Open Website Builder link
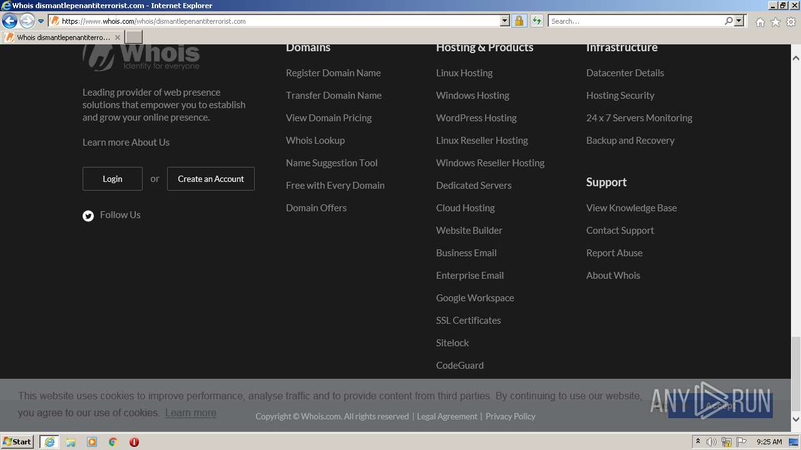 (x=469, y=231)
